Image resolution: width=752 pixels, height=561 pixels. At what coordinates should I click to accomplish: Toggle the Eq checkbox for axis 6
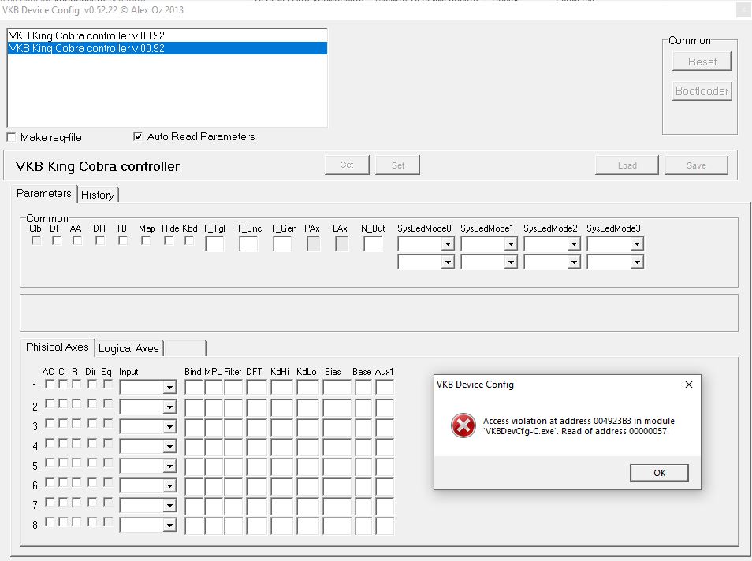[x=107, y=482]
